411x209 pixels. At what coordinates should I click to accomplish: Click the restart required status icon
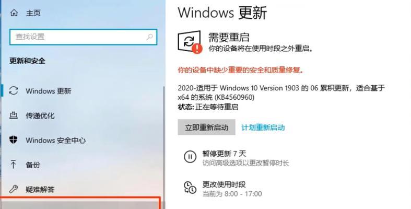point(190,42)
